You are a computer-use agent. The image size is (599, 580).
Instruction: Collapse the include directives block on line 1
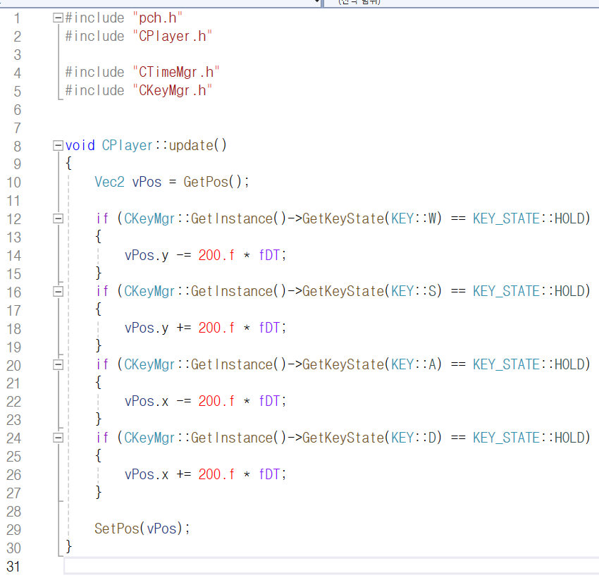(x=57, y=17)
